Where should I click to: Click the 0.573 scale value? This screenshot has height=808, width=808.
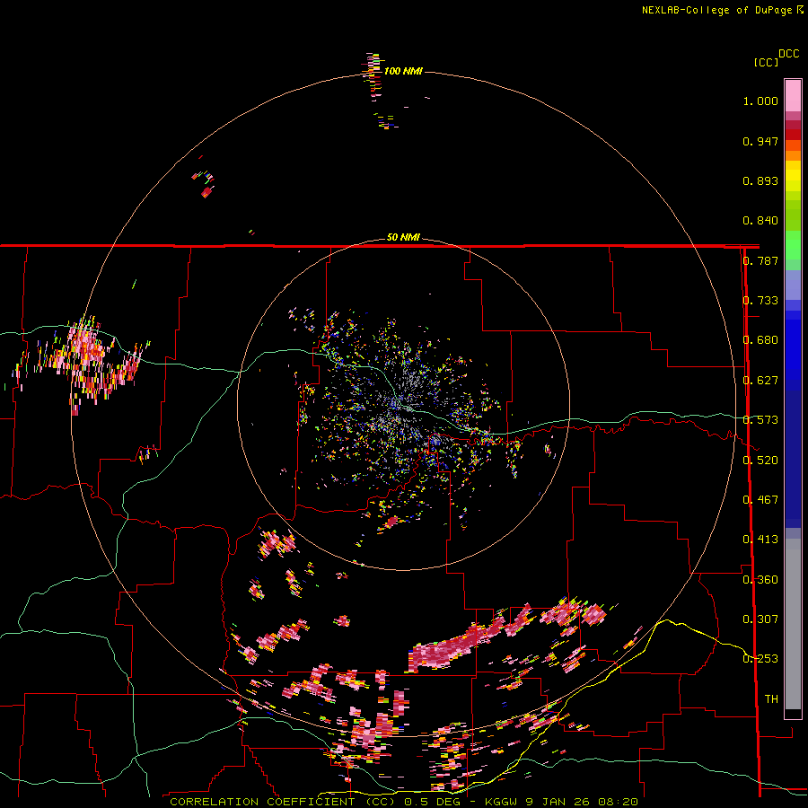pos(760,420)
